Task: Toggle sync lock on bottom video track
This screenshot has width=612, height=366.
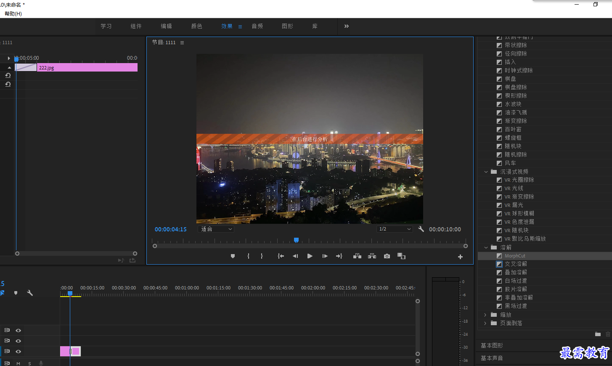Action: tap(7, 351)
